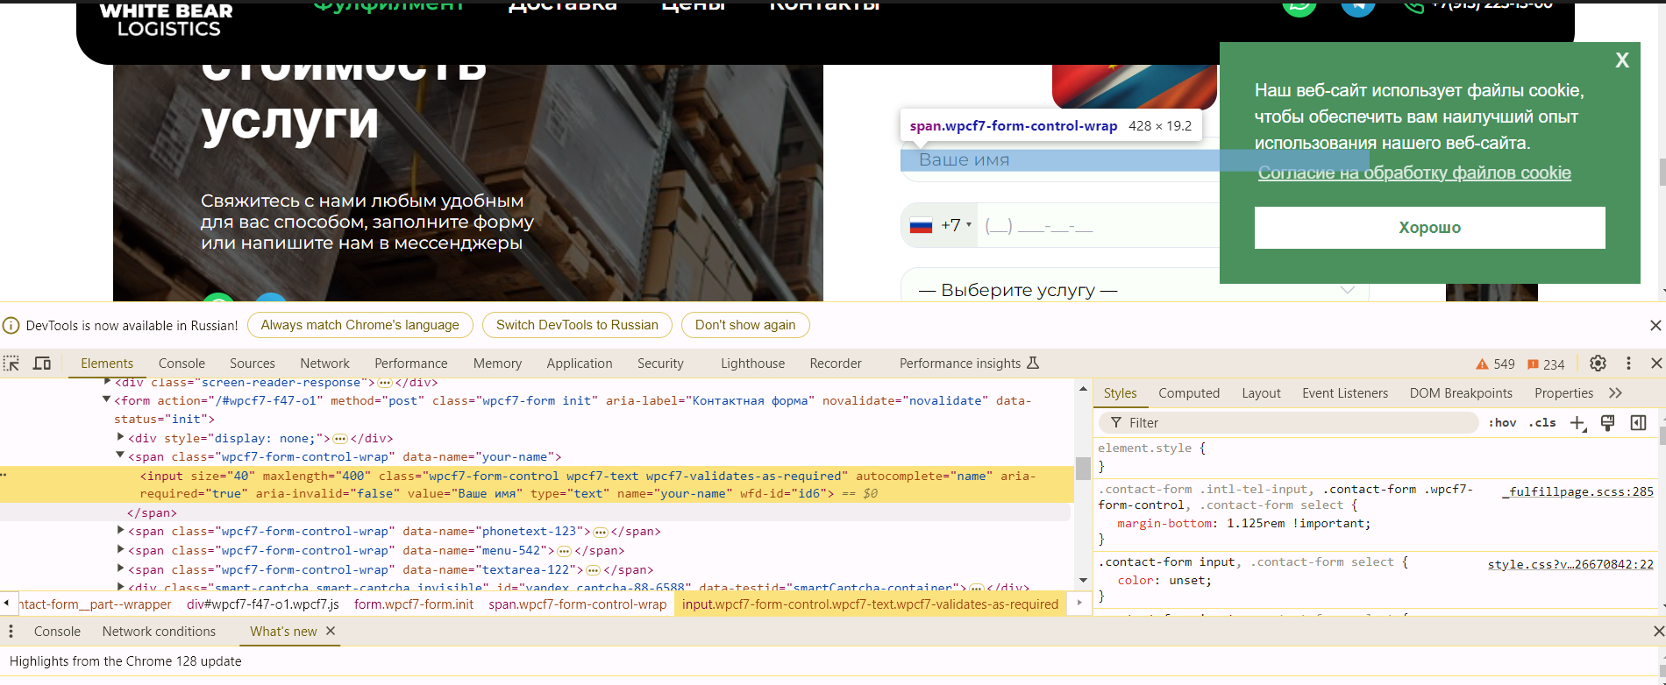Toggle the :hov element state pane
Image resolution: width=1666 pixels, height=685 pixels.
coord(1502,423)
